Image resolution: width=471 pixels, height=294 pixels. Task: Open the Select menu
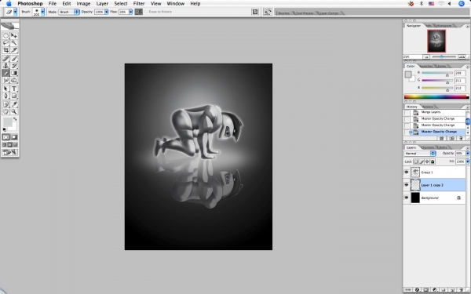coord(121,4)
